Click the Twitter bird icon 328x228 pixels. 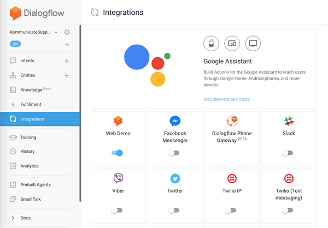(x=175, y=178)
